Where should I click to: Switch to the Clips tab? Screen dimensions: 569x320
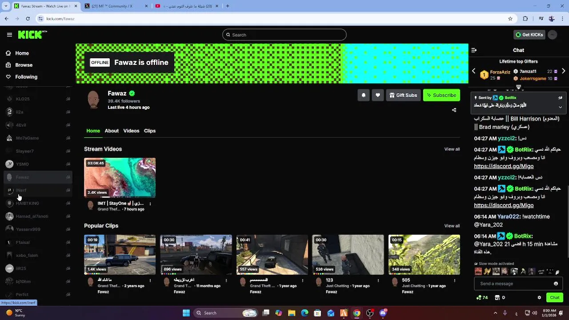(150, 131)
